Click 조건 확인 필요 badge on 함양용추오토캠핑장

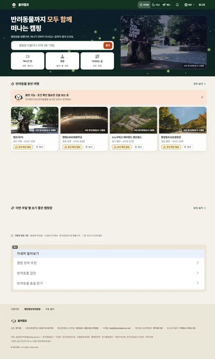point(171,147)
